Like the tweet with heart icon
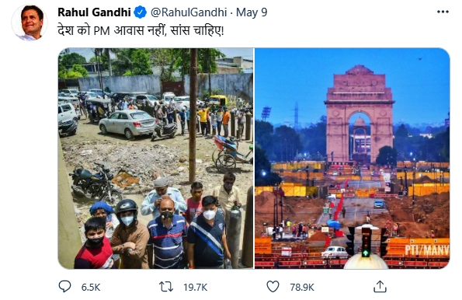The image size is (462, 300). (x=273, y=287)
